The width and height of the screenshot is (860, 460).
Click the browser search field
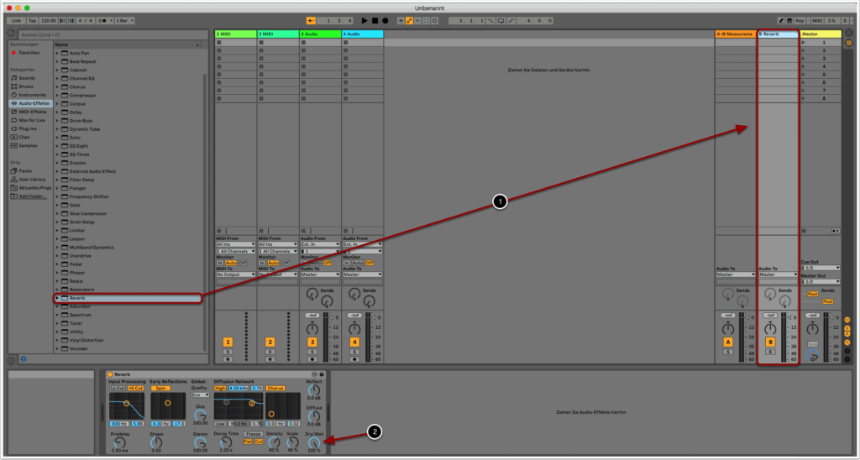coord(59,34)
